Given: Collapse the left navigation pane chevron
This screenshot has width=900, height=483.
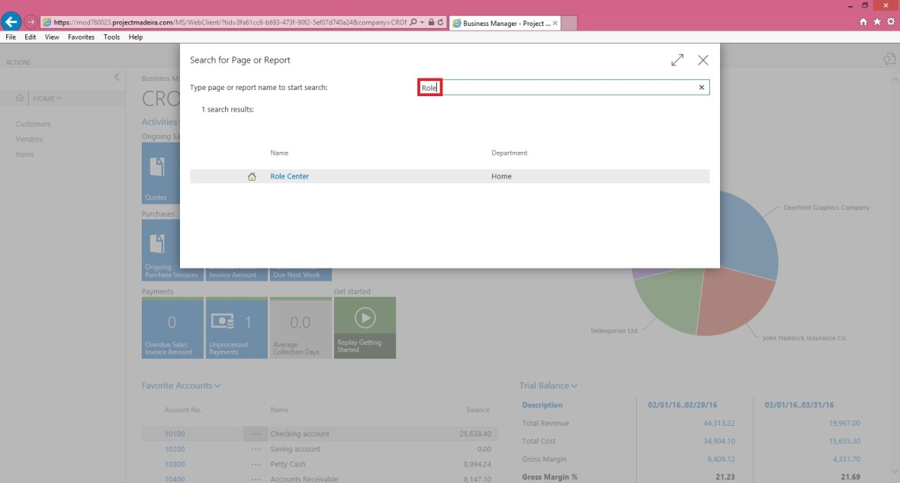Looking at the screenshot, I should click(x=117, y=78).
